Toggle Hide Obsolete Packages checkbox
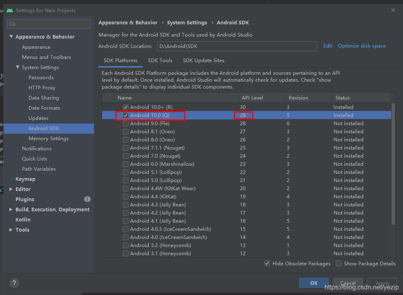This screenshot has width=403, height=295. pos(267,263)
